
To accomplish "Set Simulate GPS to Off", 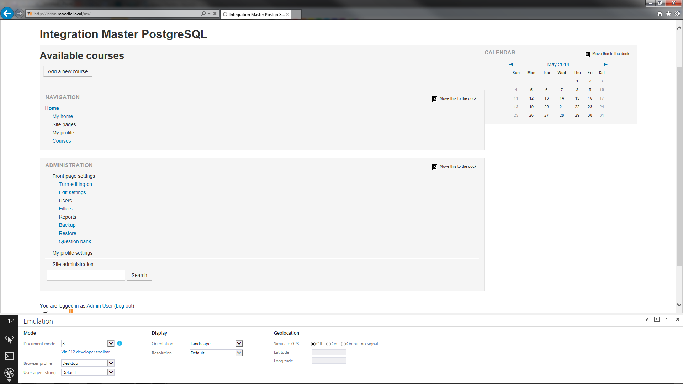I will (313, 344).
